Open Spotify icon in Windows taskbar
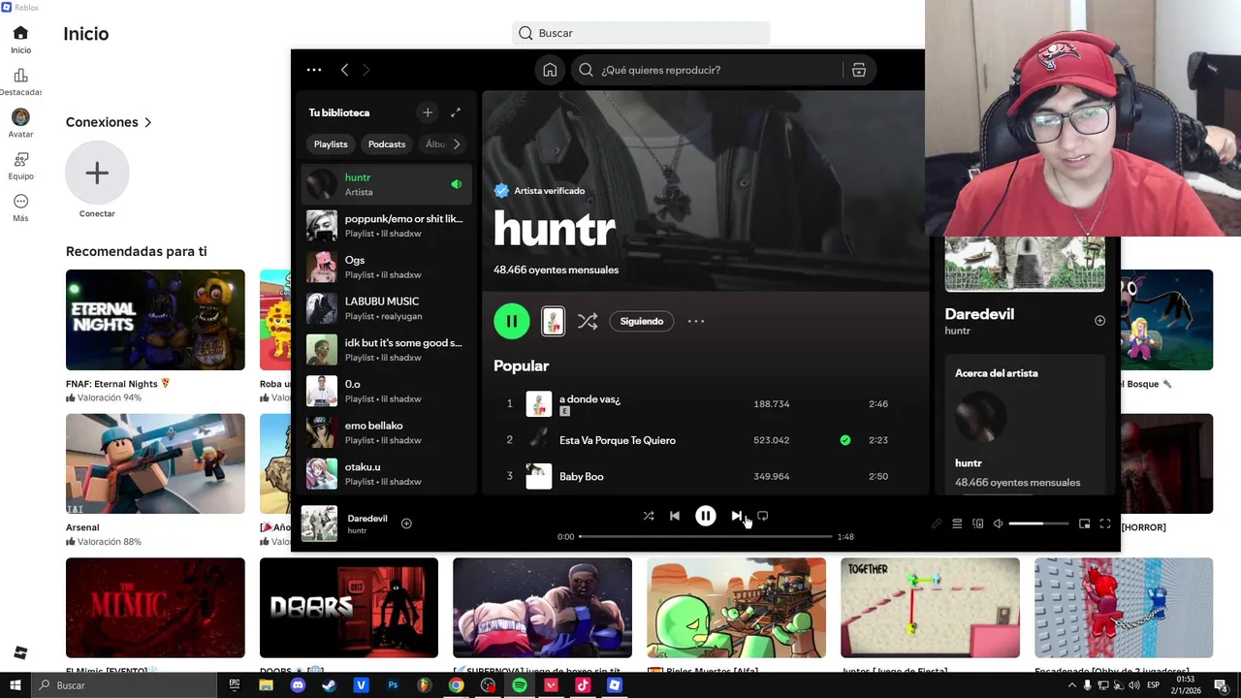The width and height of the screenshot is (1241, 698). [520, 685]
